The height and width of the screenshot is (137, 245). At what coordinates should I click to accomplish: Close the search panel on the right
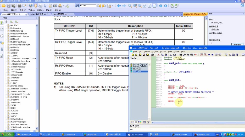(x=243, y=14)
